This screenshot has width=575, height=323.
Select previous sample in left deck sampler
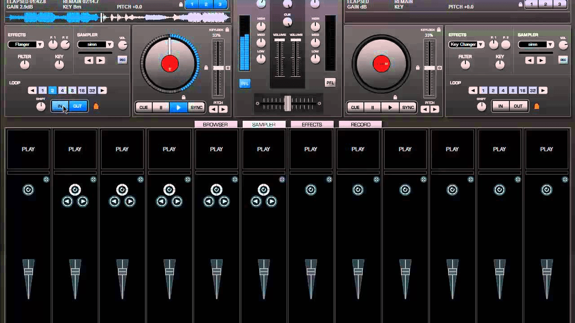pyautogui.click(x=89, y=60)
